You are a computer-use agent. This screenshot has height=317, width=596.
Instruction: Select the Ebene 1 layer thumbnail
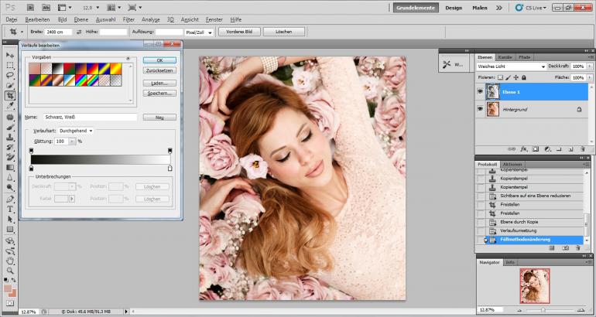click(492, 92)
